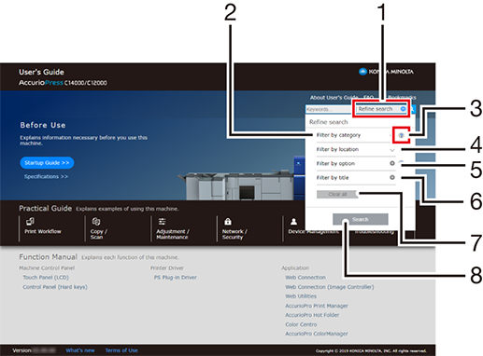Open PS Plug-in Driver link

pos(176,278)
